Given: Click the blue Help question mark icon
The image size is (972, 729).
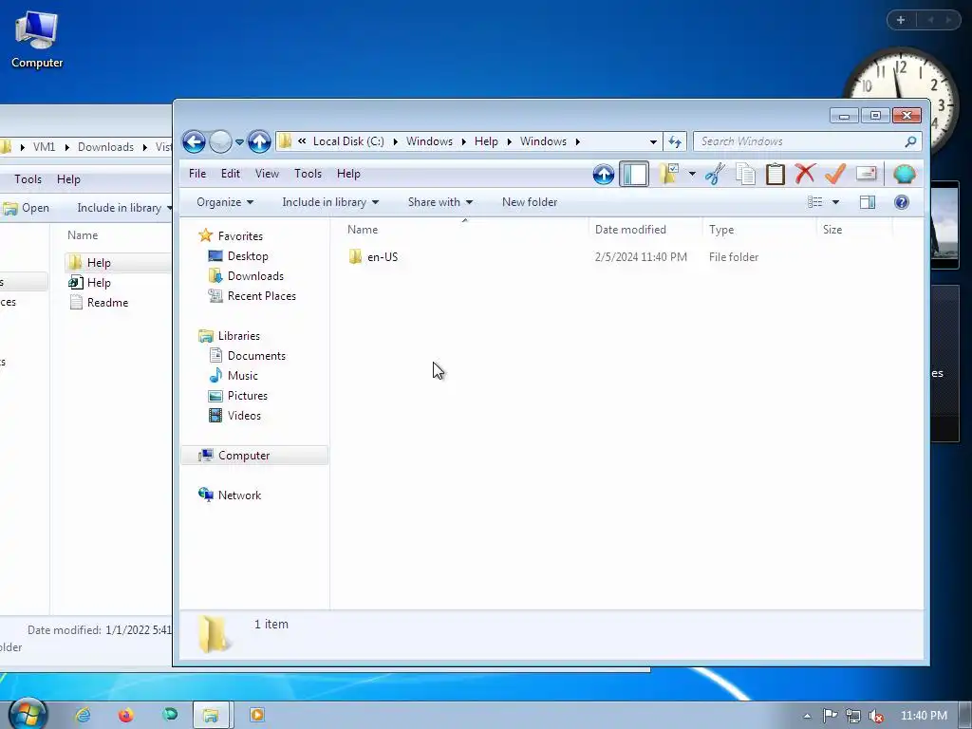Looking at the screenshot, I should point(902,202).
